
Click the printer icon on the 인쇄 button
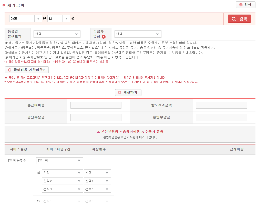[240, 5]
